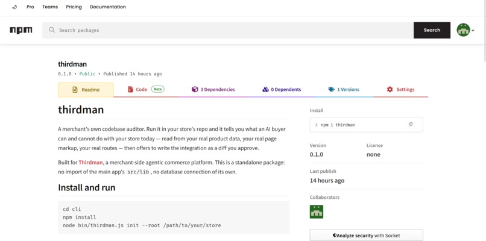Open the Pro link
Screen dimensions: 486x241
pyautogui.click(x=30, y=7)
